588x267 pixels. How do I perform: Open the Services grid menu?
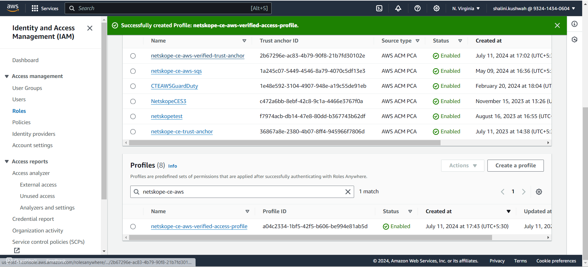point(45,8)
